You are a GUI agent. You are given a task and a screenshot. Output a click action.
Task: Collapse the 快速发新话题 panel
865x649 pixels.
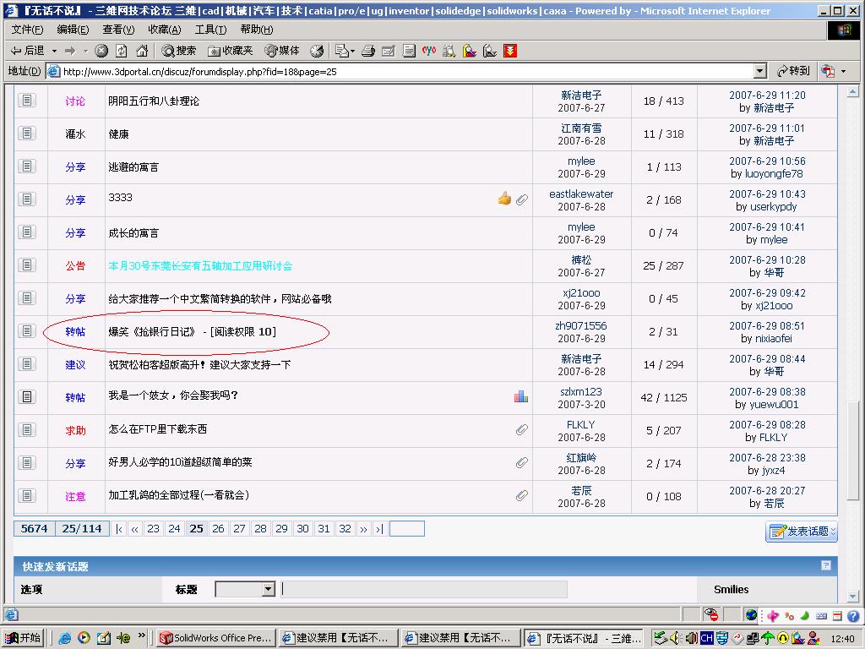click(826, 565)
